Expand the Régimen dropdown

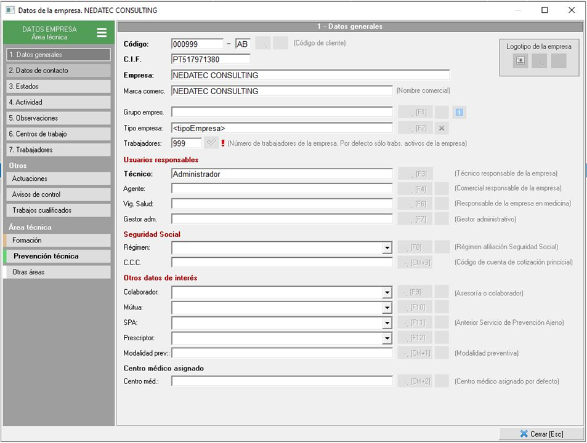(387, 248)
